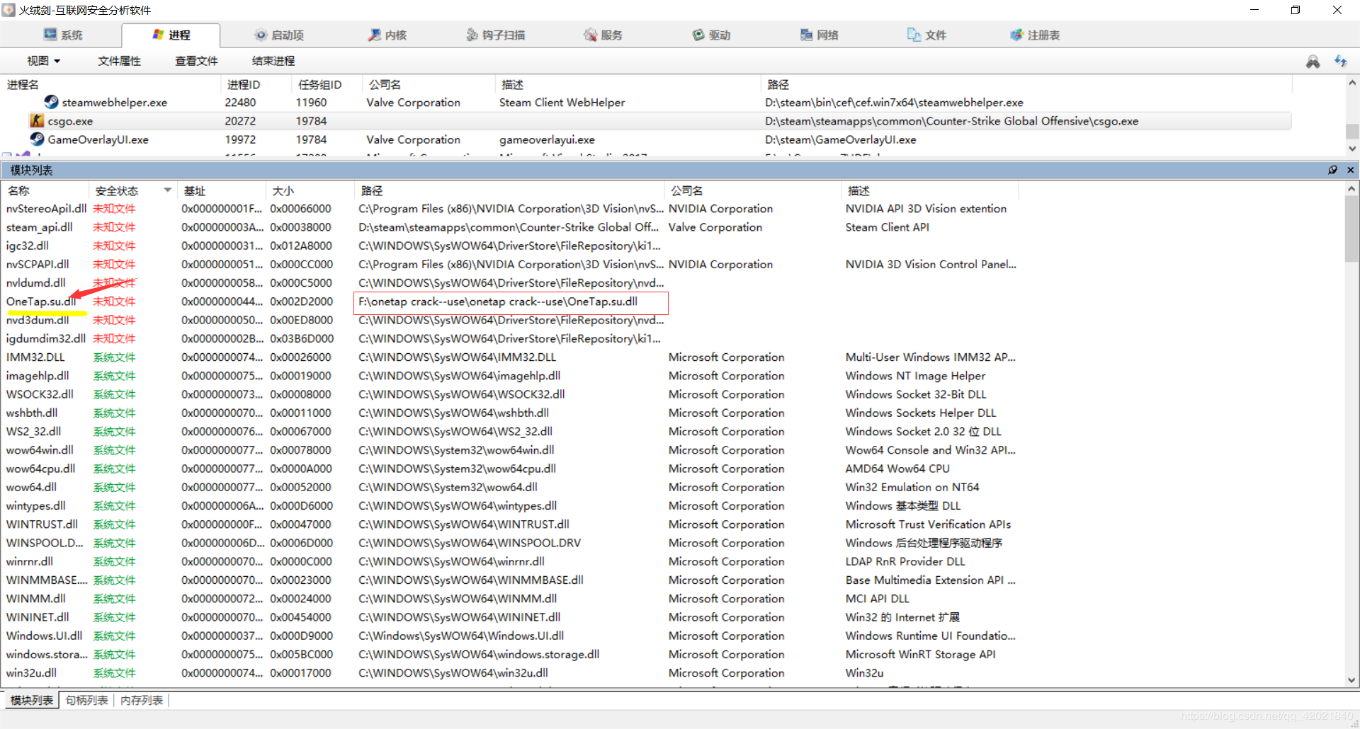Open the 视图 dropdown menu
The height and width of the screenshot is (729, 1360).
(x=43, y=61)
